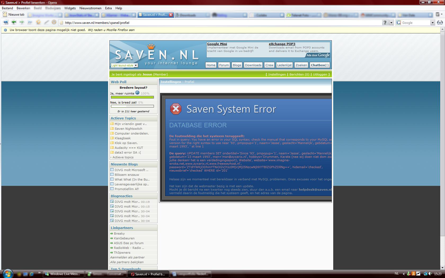Screen dimensions: 445x278
Task: Click the red error X icon
Action: tap(176, 109)
